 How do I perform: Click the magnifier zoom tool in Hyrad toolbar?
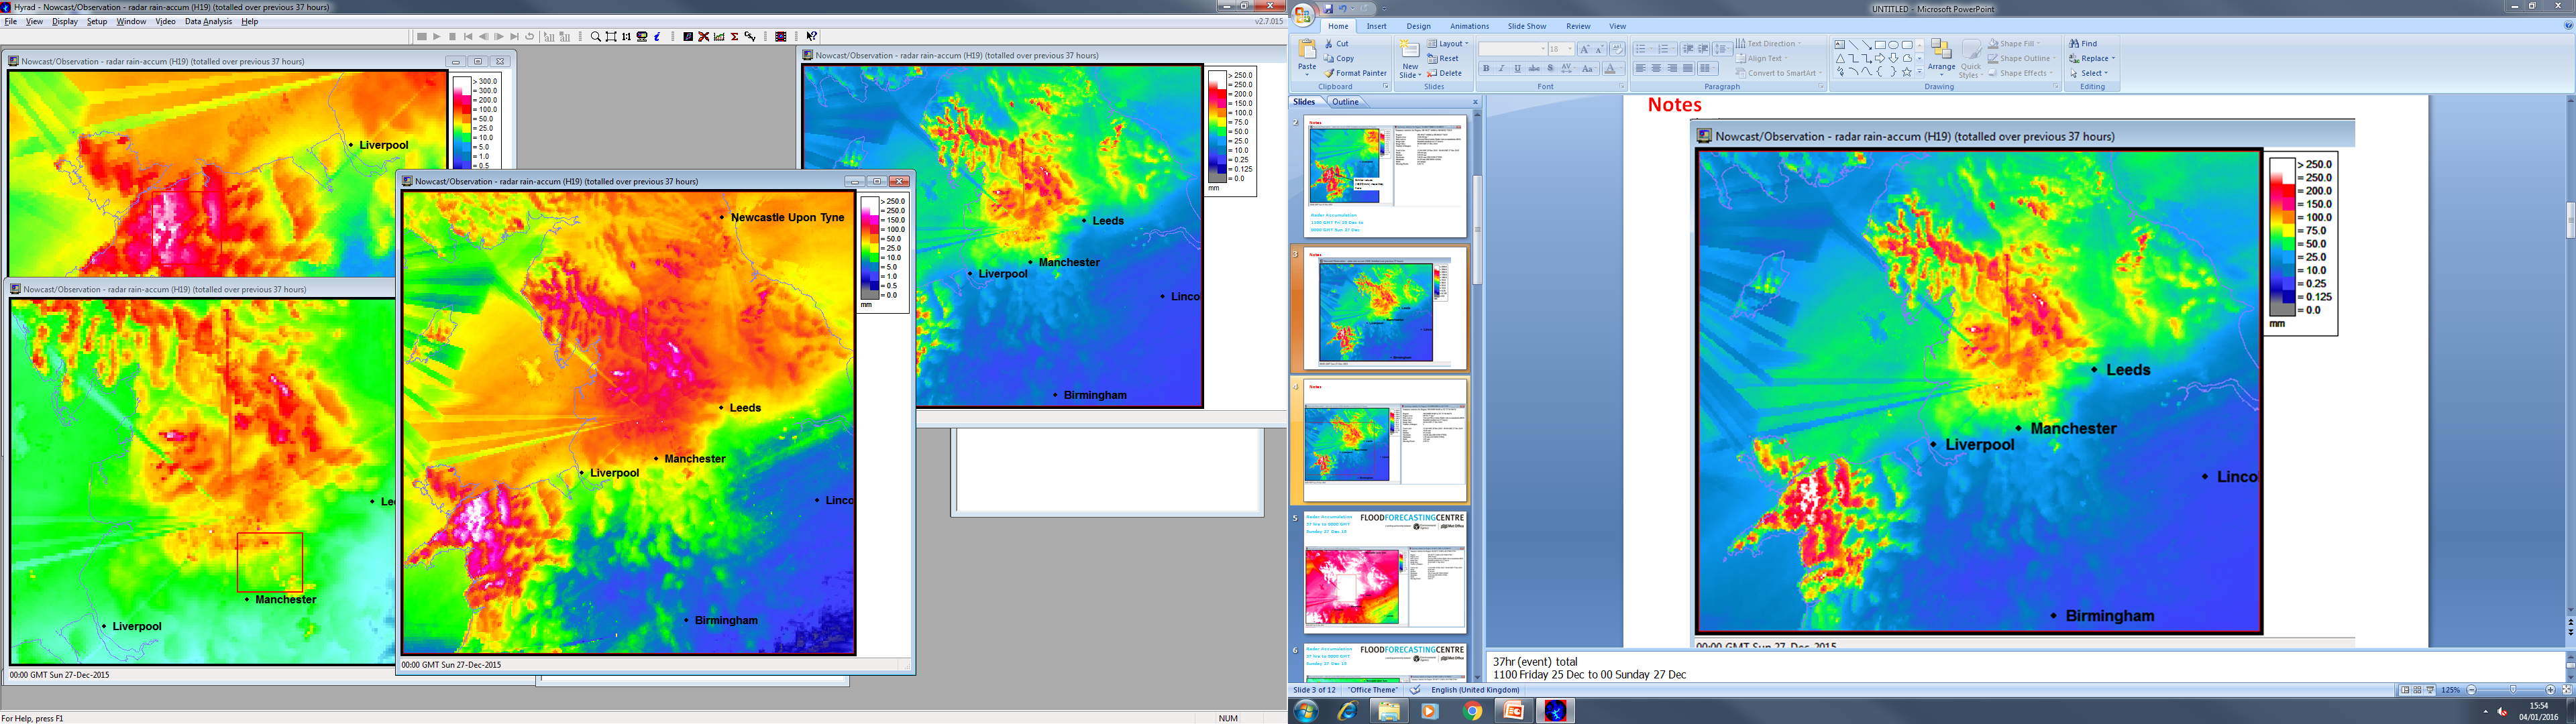pyautogui.click(x=596, y=37)
